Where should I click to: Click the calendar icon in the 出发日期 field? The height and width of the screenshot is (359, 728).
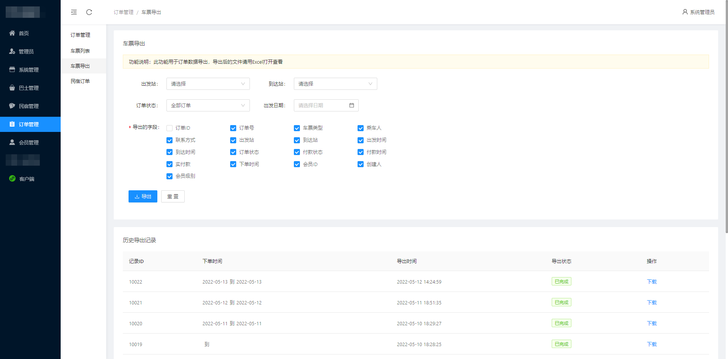click(x=351, y=105)
